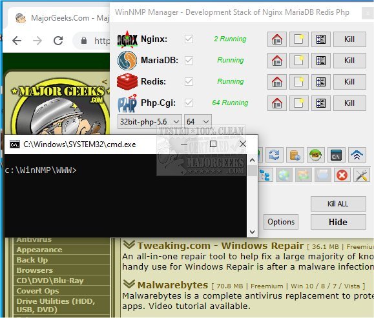Open Php-Cgi home folder icon
The height and width of the screenshot is (318, 374).
pyautogui.click(x=276, y=103)
